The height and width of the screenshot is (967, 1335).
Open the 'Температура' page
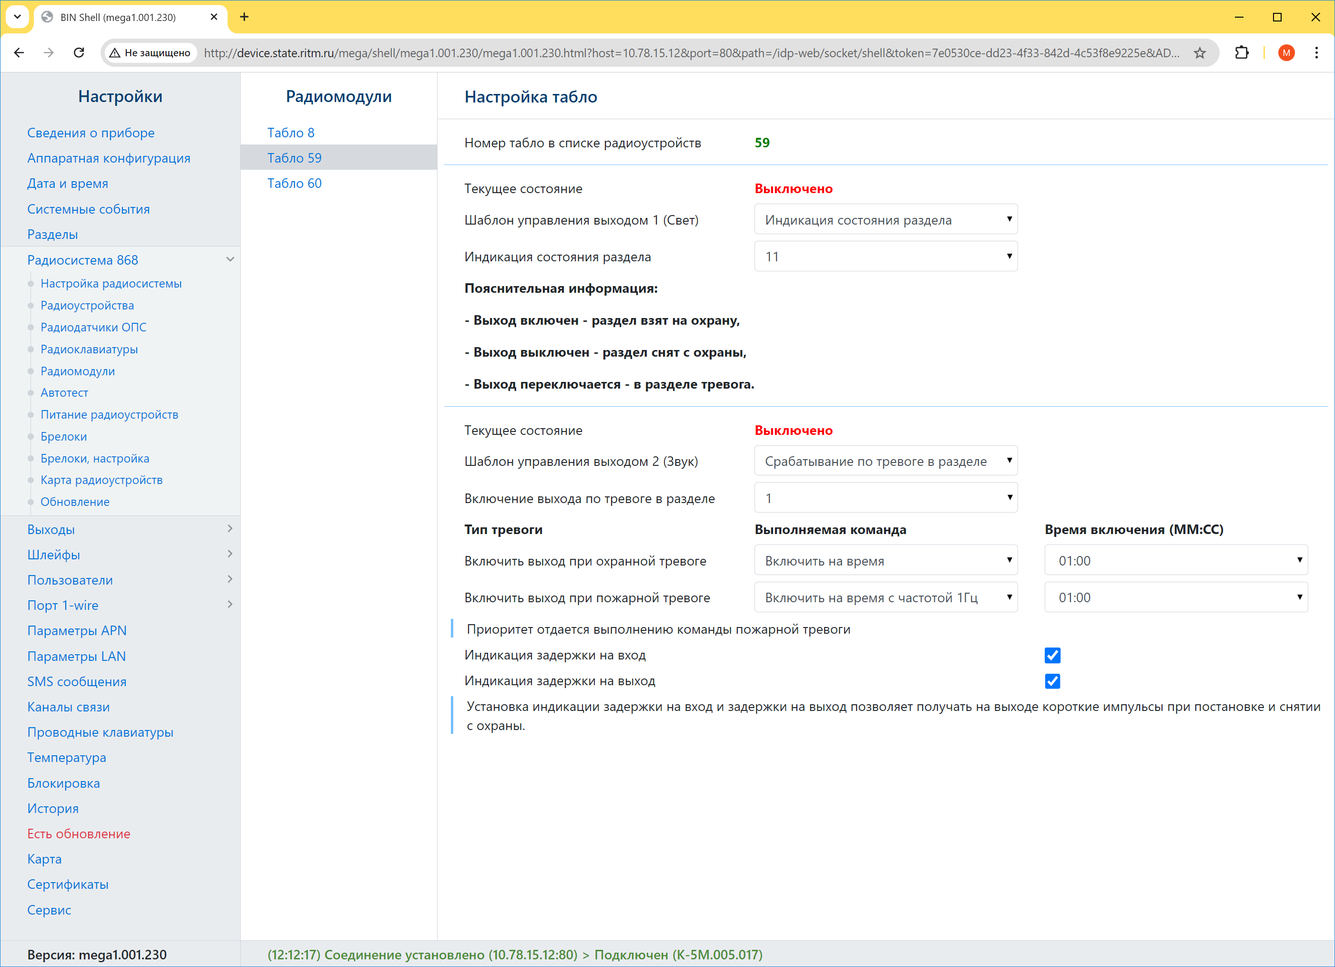point(67,757)
